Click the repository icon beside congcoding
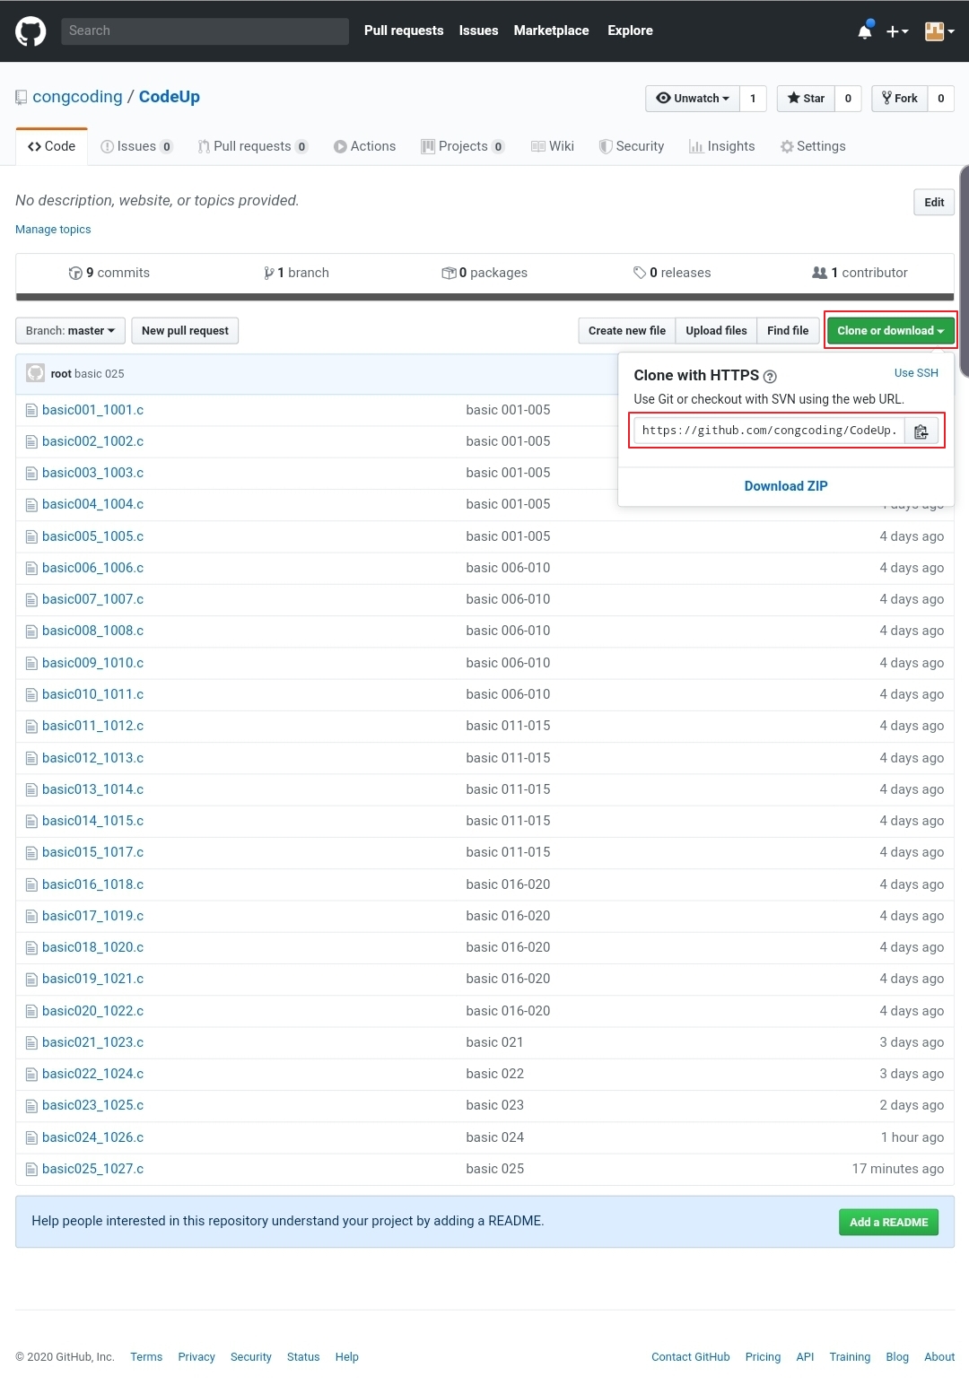The image size is (969, 1385). point(22,98)
